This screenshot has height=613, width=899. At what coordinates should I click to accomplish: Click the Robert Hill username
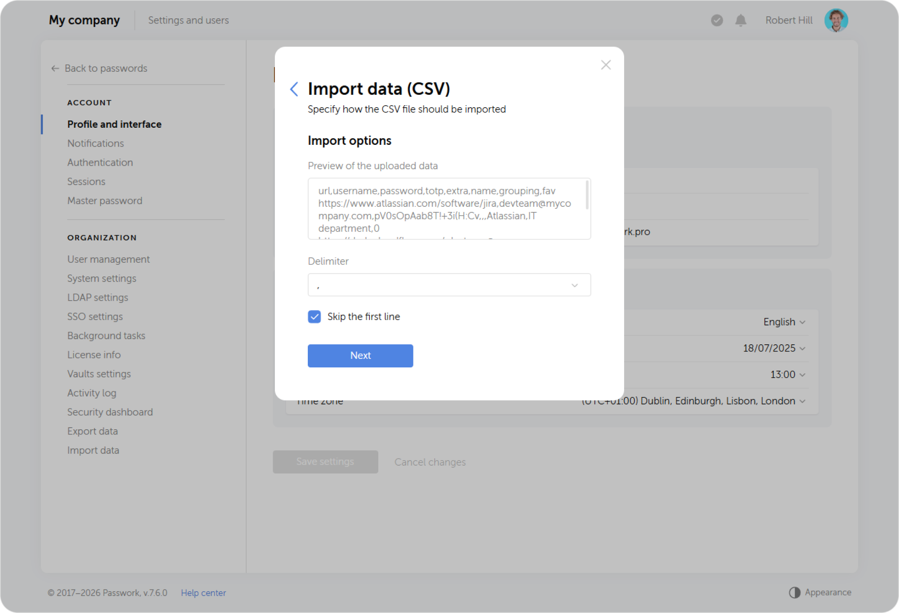[789, 20]
